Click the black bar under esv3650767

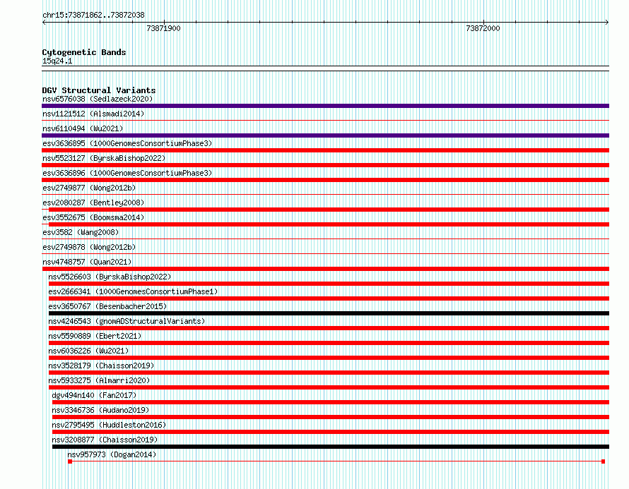pos(329,313)
